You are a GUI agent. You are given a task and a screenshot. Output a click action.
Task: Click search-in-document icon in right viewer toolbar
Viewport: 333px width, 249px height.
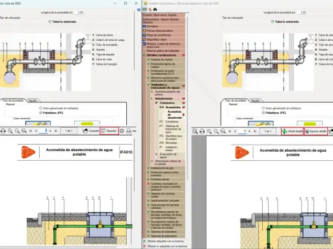point(195,131)
